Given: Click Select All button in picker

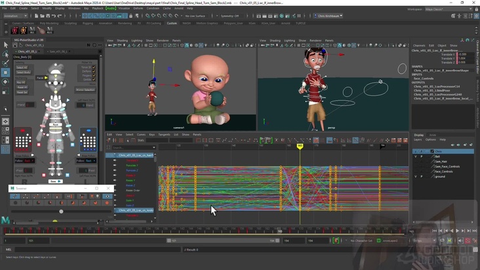Looking at the screenshot, I should pyautogui.click(x=22, y=67).
